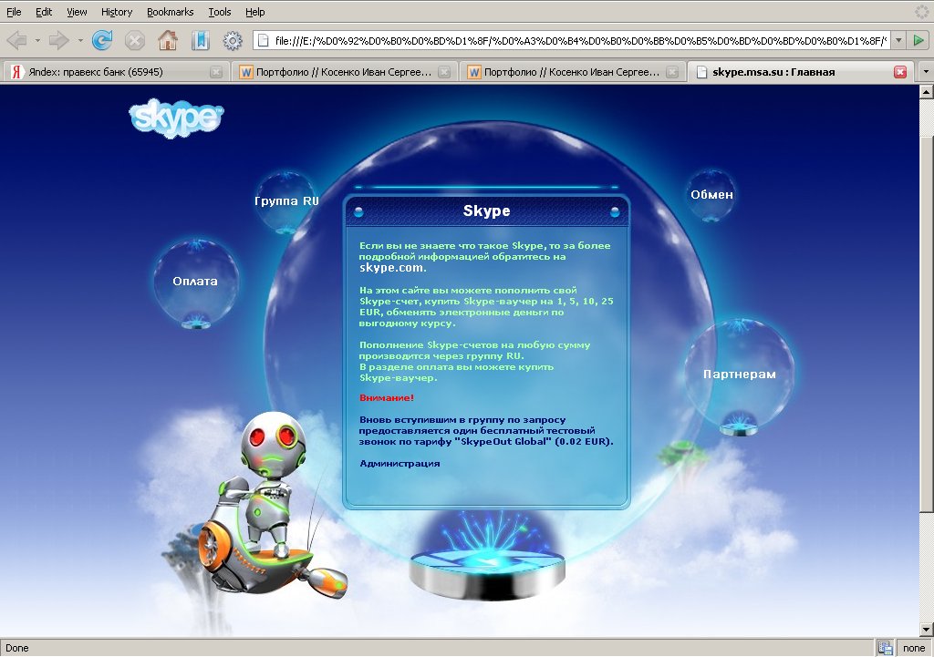Stop loading with the Stop icon

[135, 40]
